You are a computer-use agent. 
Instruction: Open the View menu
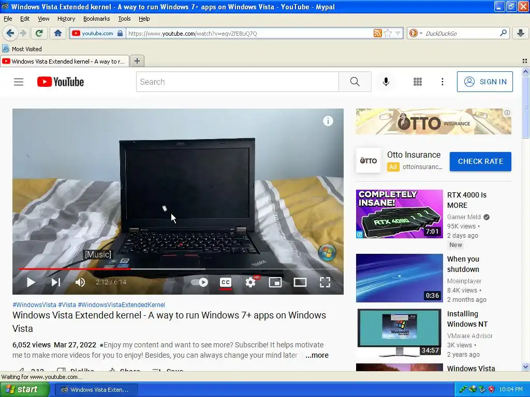click(x=43, y=19)
